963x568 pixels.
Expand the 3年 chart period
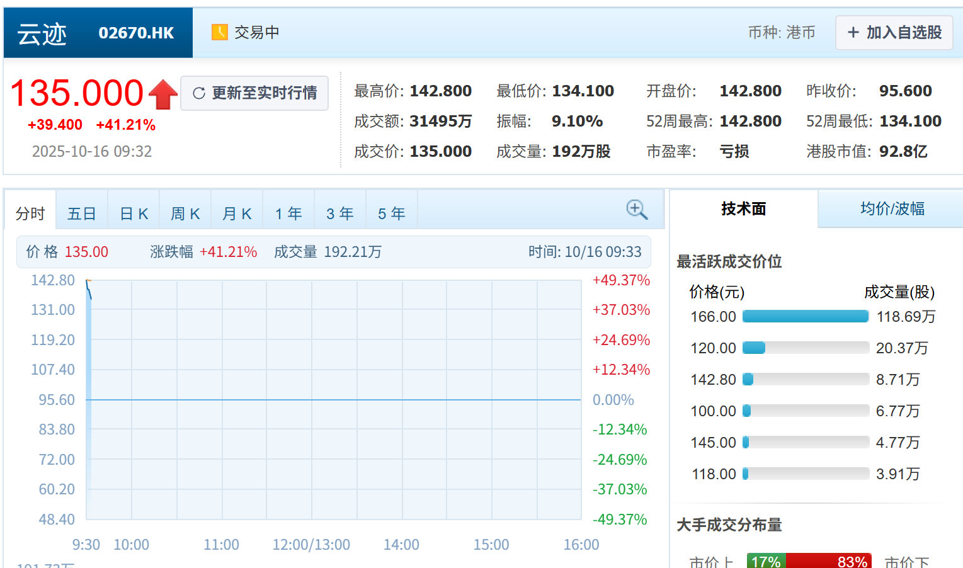[339, 212]
